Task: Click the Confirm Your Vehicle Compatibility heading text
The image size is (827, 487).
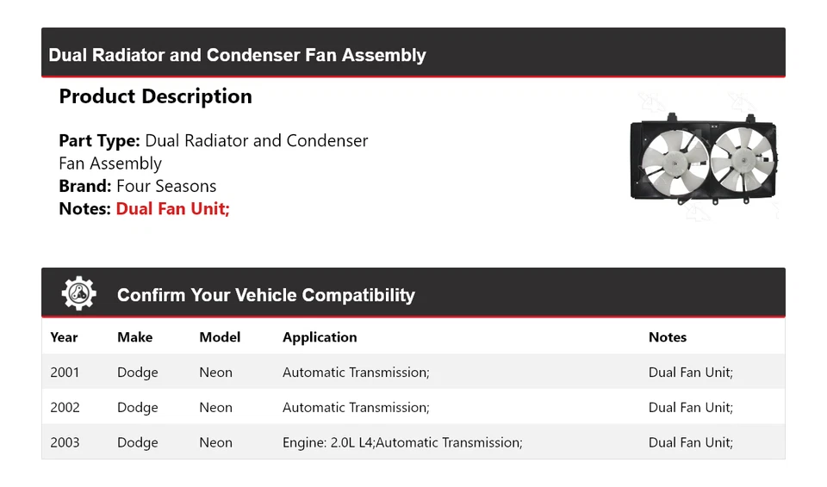Action: (x=265, y=295)
